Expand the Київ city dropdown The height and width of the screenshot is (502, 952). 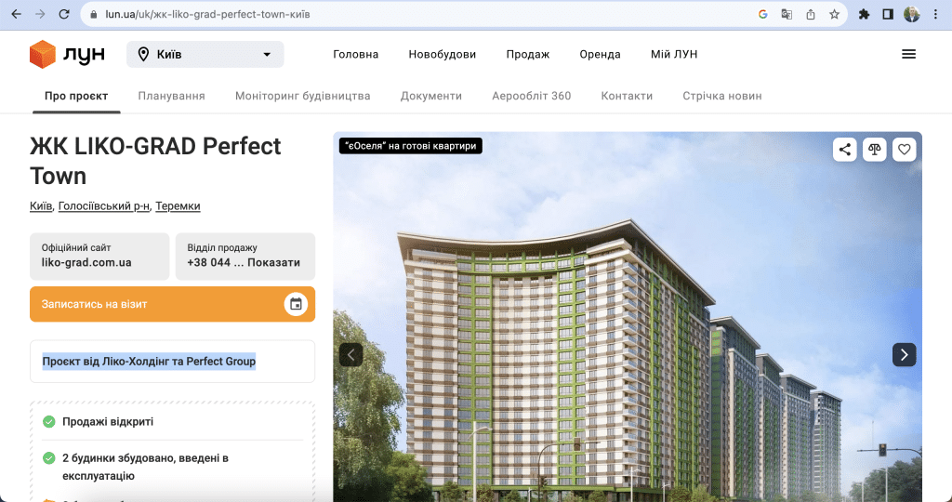tap(205, 54)
